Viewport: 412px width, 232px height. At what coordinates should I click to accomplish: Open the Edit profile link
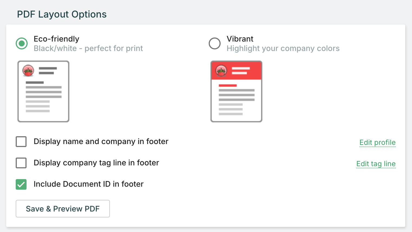click(377, 142)
